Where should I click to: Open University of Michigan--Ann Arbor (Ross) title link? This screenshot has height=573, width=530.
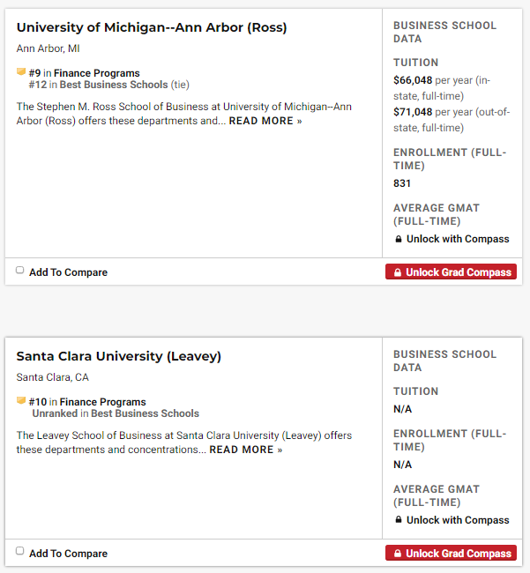152,27
